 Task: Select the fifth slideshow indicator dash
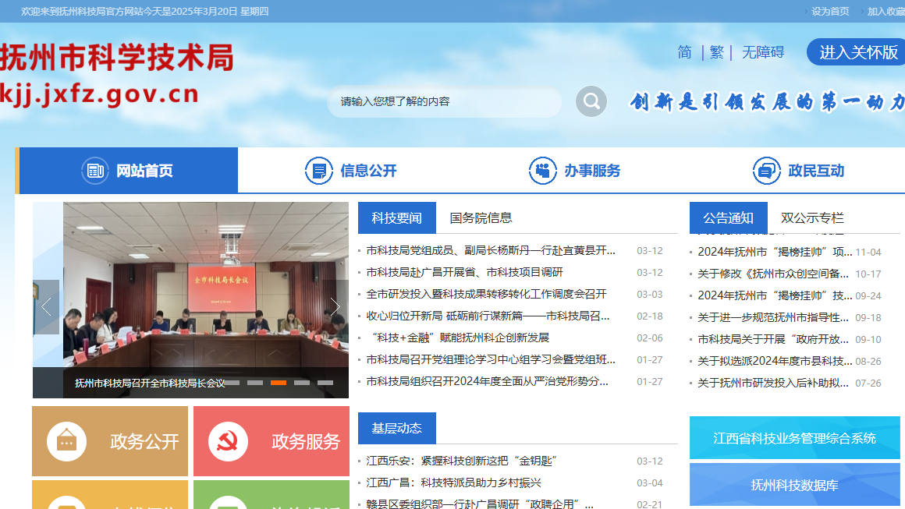[325, 383]
